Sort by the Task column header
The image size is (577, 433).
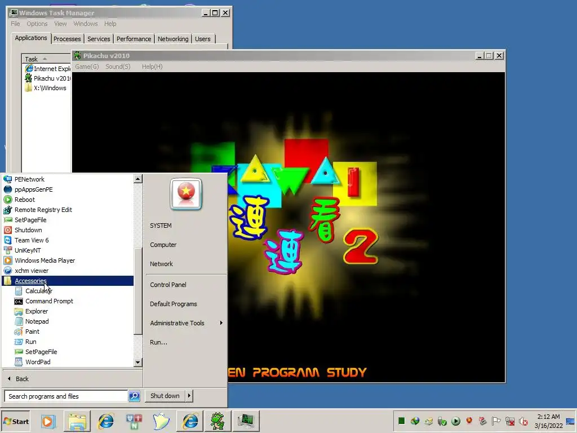[46, 59]
